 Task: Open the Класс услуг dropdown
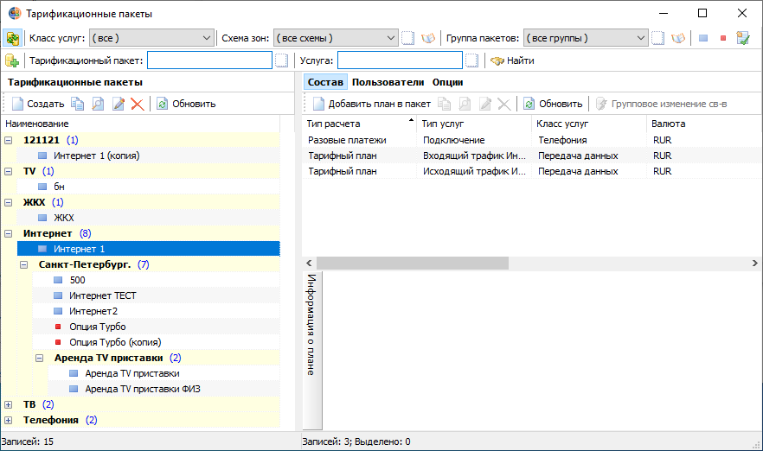(x=152, y=38)
